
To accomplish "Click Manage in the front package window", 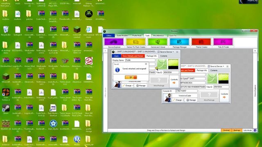I will (x=141, y=85).
